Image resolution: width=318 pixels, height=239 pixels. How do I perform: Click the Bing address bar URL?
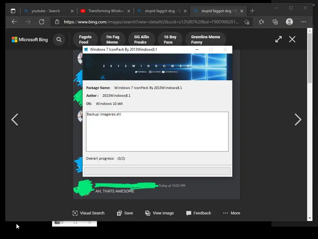tap(151, 22)
